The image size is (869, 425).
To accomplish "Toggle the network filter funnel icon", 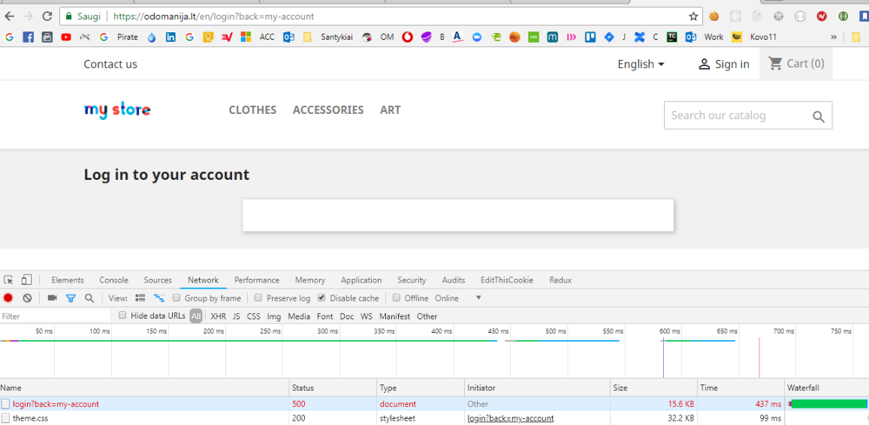I will [71, 298].
